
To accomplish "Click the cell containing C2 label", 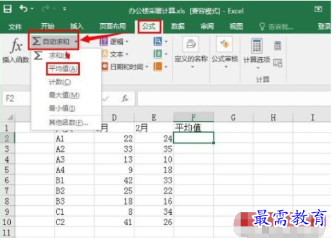I will pos(75,222).
